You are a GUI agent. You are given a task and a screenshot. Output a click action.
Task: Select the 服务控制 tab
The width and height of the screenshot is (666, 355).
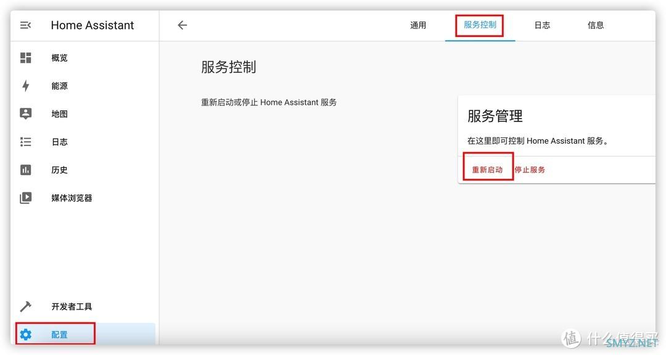(x=480, y=25)
